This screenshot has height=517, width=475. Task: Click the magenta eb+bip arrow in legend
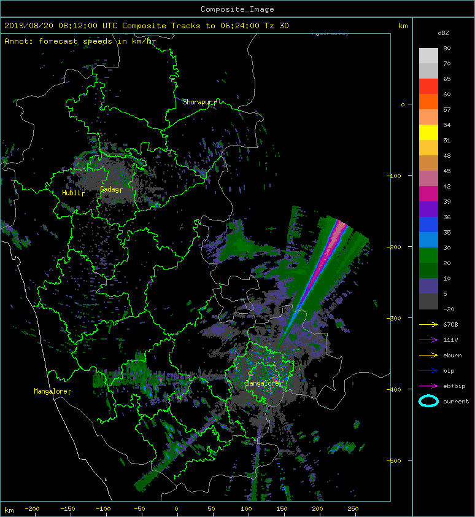coord(428,386)
